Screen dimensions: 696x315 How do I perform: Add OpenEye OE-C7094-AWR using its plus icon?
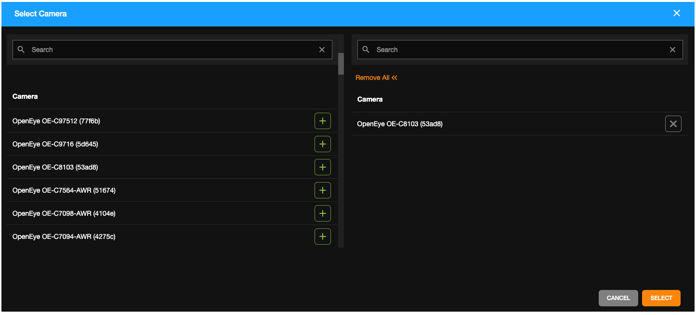[323, 236]
